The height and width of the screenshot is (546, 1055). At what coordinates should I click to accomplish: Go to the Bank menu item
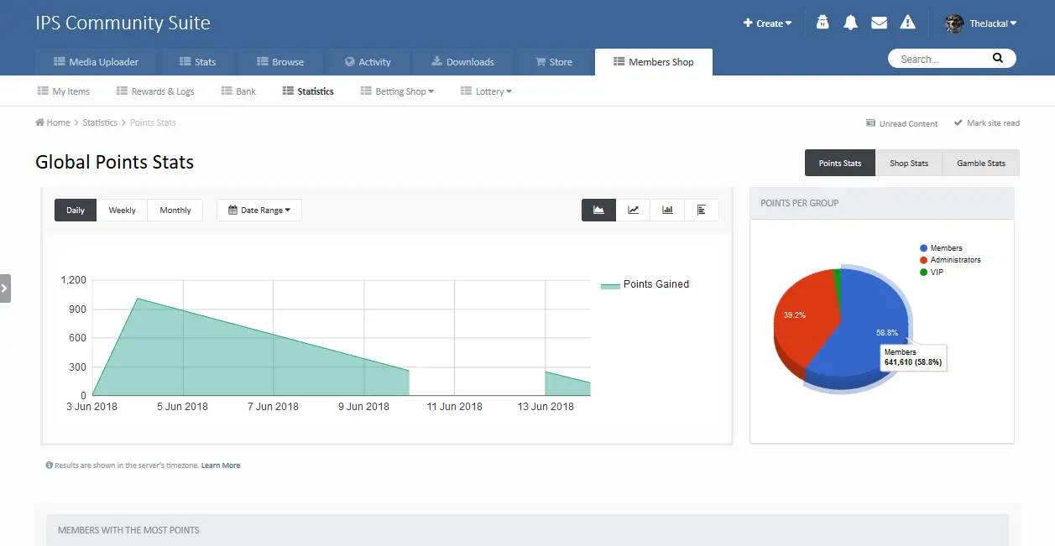click(x=238, y=91)
